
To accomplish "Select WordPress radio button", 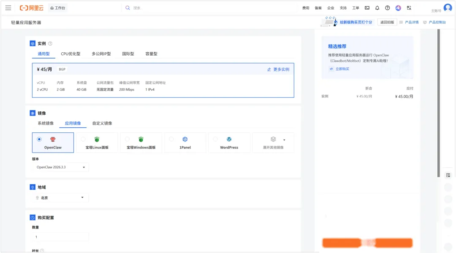I will pyautogui.click(x=215, y=140).
